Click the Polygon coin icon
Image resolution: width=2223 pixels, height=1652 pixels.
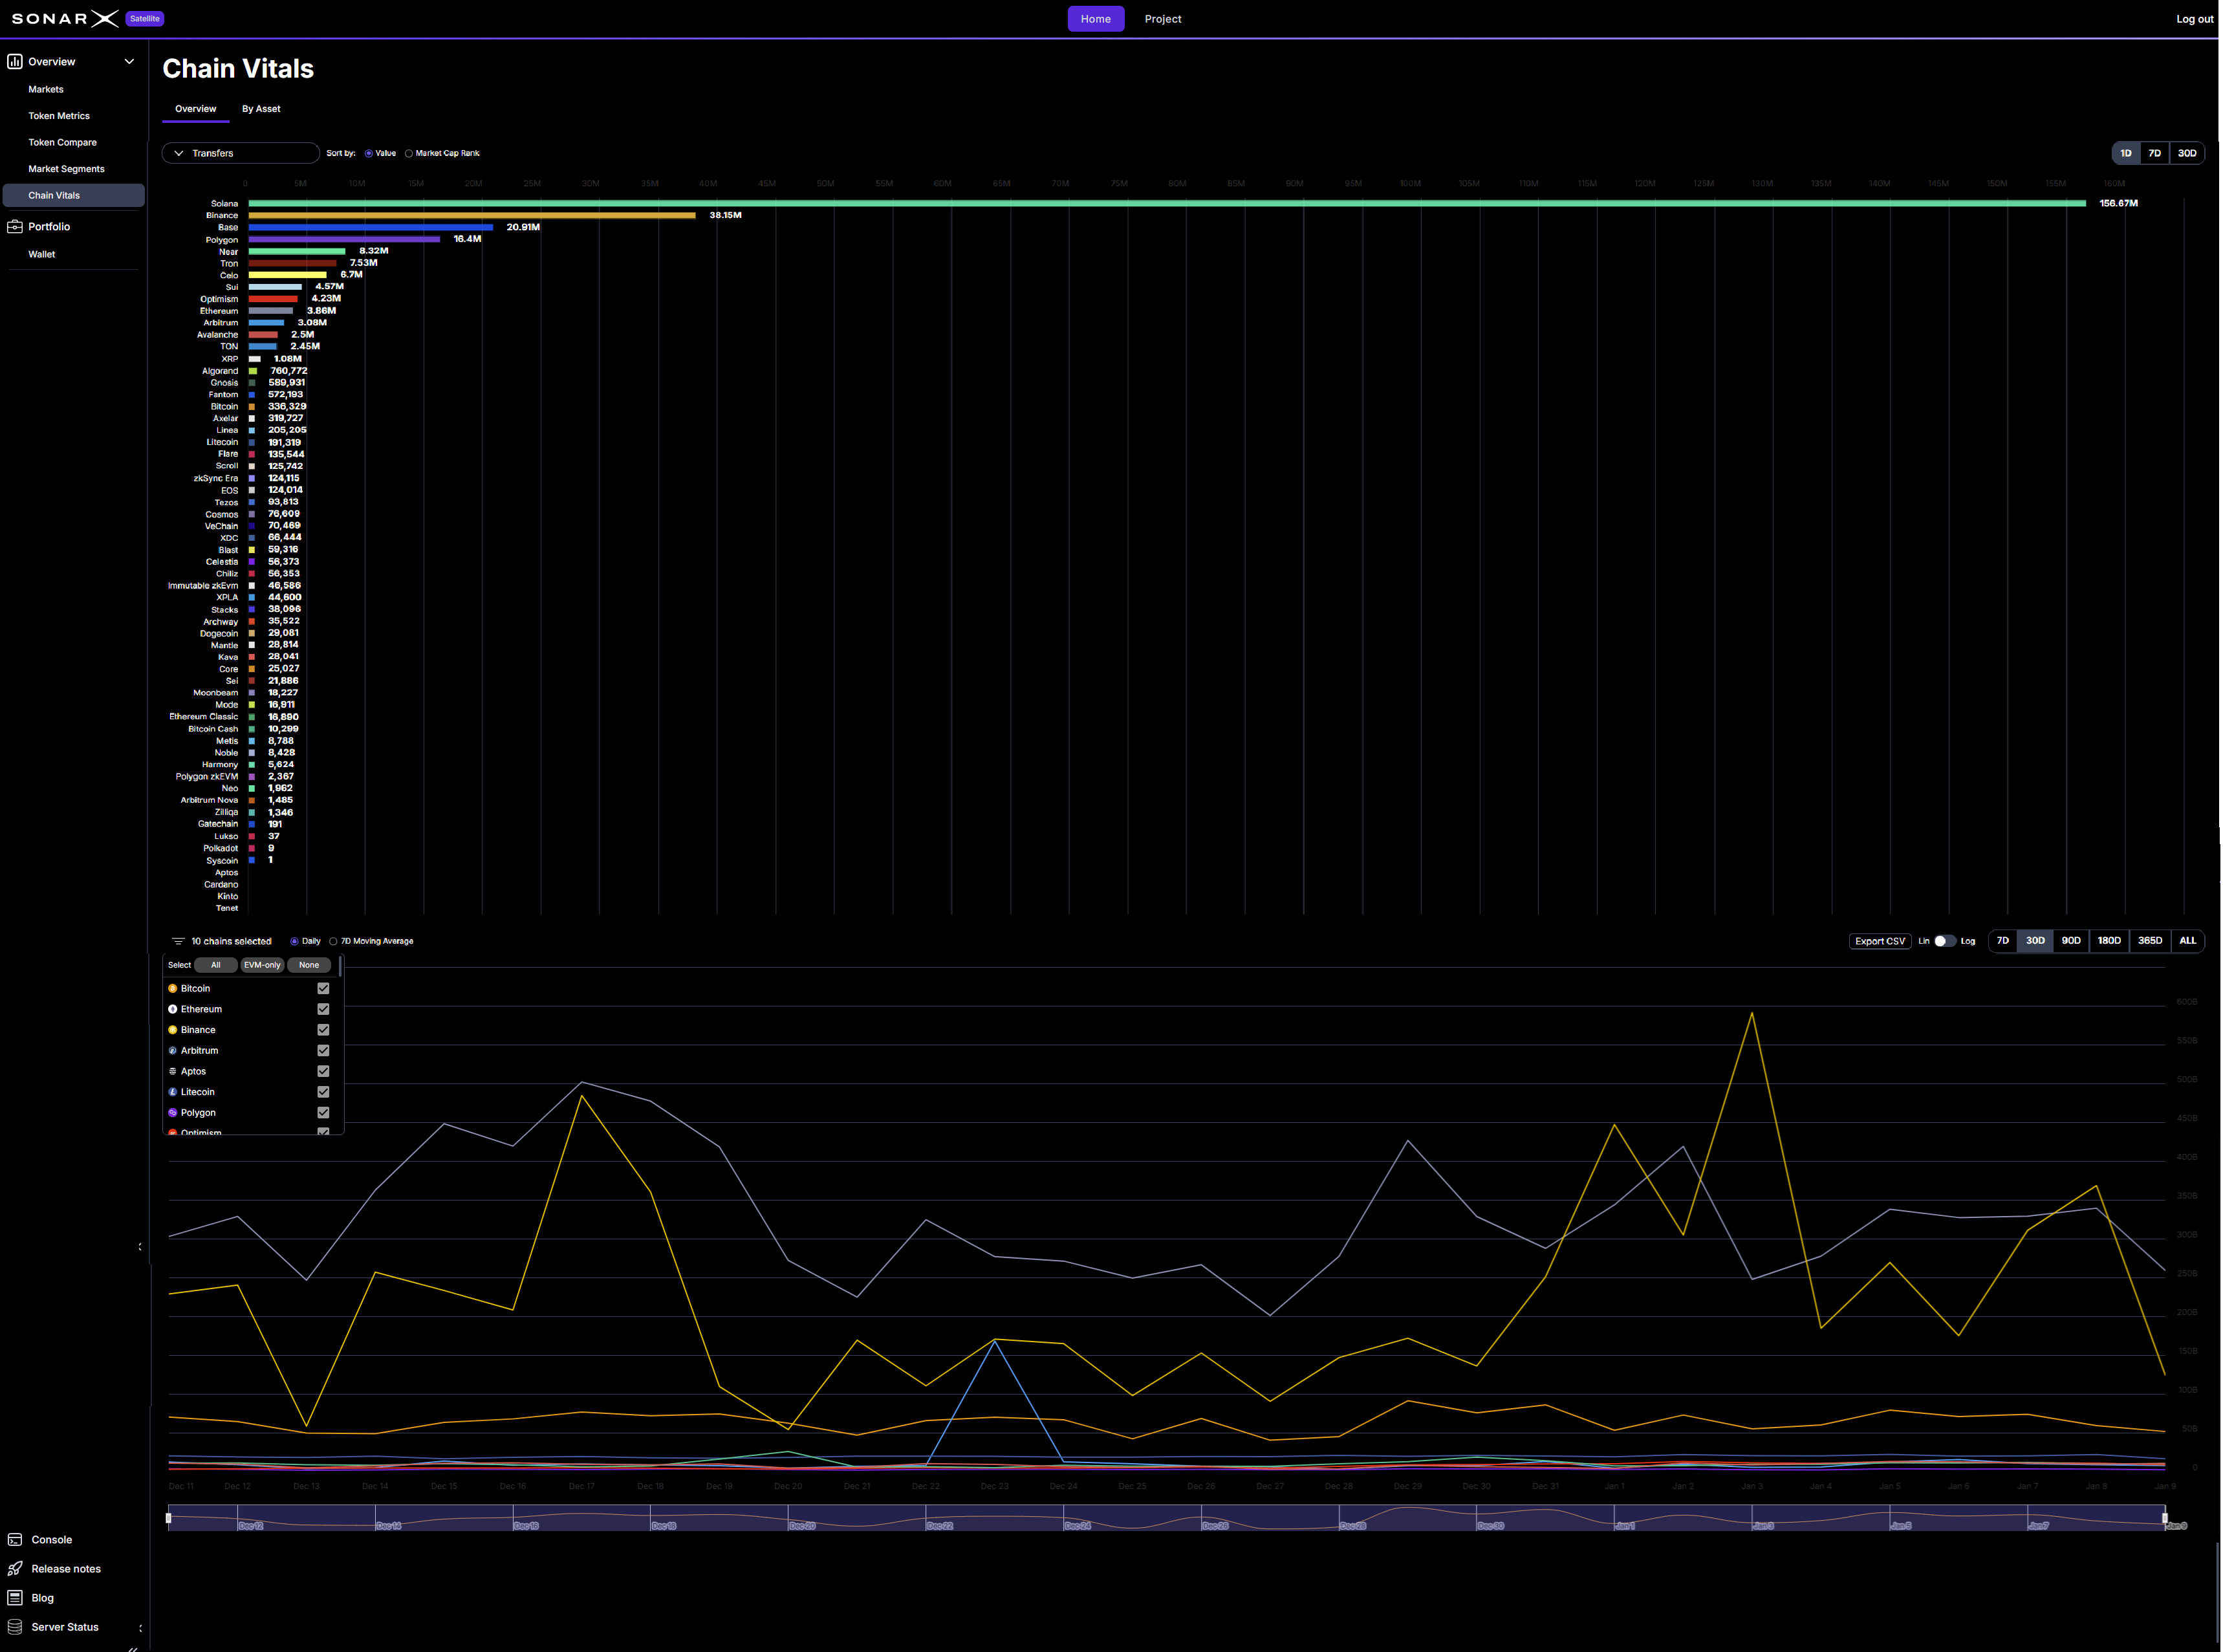coord(173,1113)
